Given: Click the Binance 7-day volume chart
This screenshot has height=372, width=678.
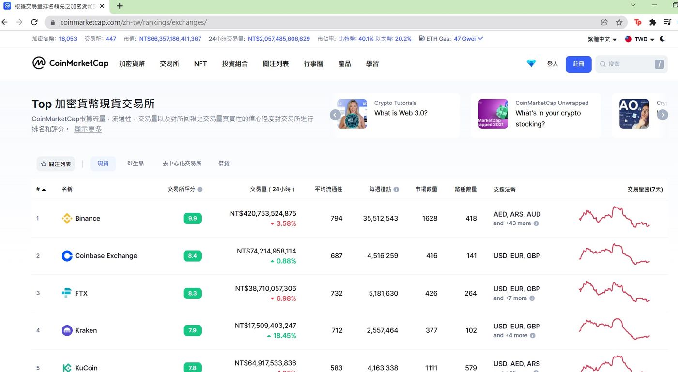Looking at the screenshot, I should coord(615,218).
